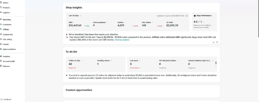Click the Shop Performance shield icon

(195, 16)
